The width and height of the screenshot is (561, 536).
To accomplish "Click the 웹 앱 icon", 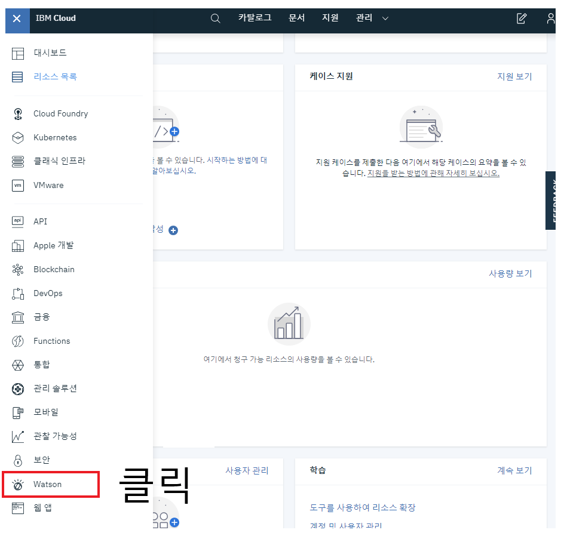I will click(x=18, y=508).
